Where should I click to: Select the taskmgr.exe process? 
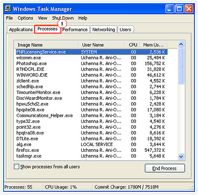[x=92, y=156]
